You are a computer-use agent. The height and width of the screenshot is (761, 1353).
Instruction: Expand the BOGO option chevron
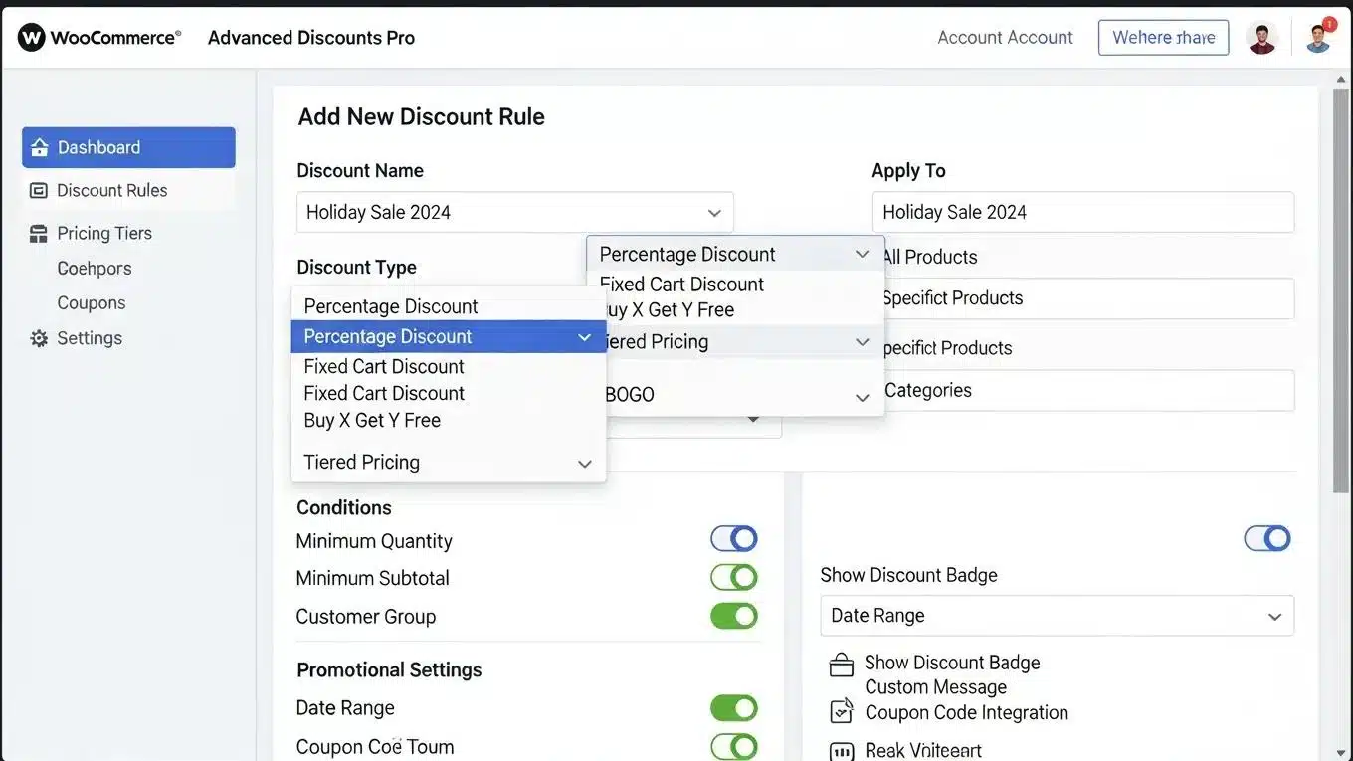coord(862,397)
